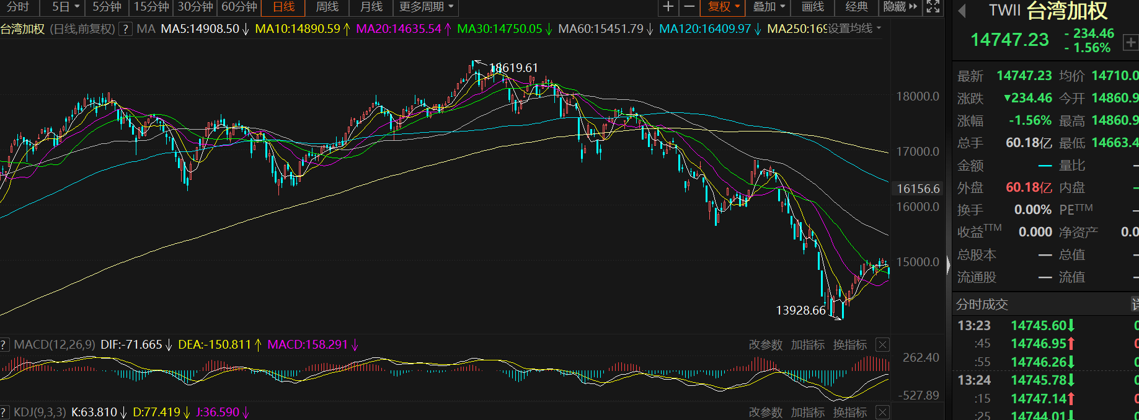Click 外盘 value 60.18亿
The height and width of the screenshot is (420, 1139).
point(1029,187)
